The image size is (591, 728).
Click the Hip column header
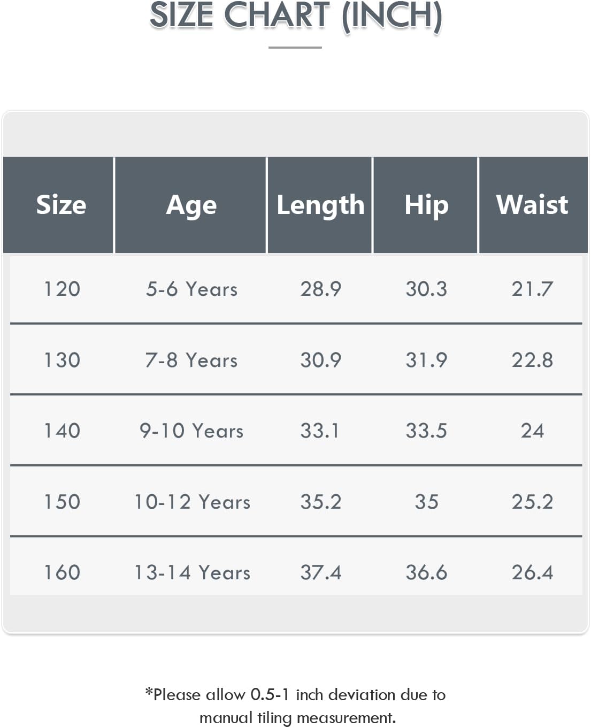(x=426, y=205)
